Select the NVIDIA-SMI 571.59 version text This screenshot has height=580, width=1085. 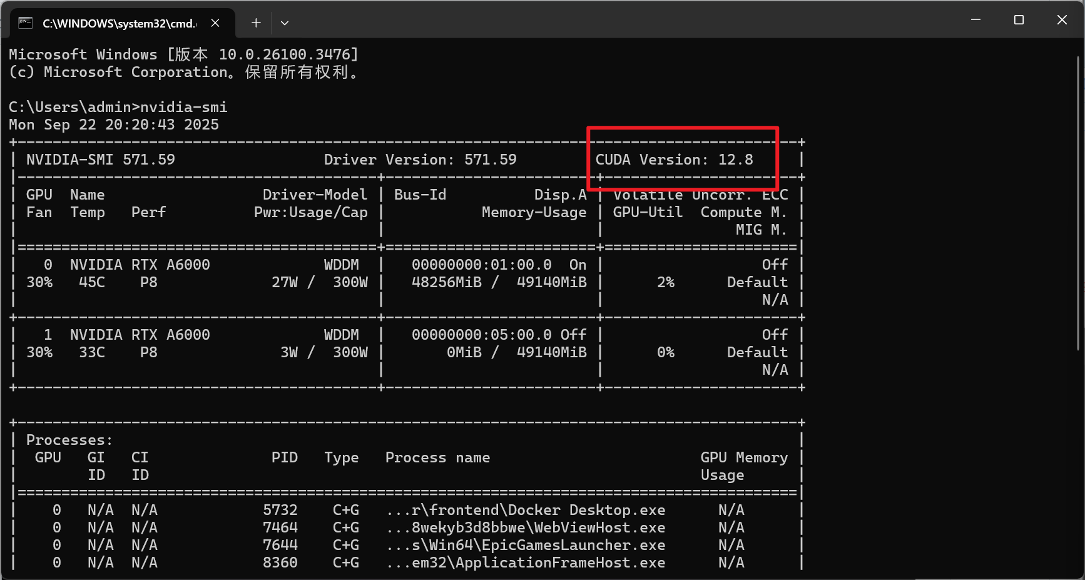click(100, 160)
